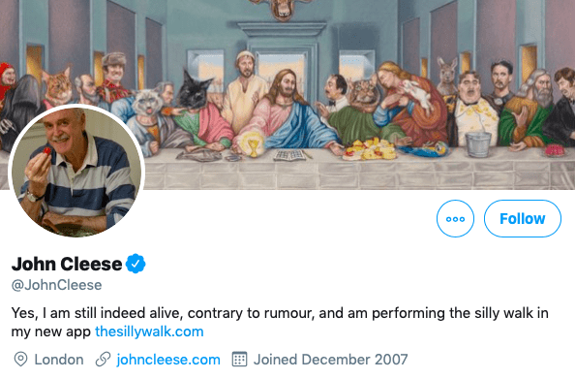This screenshot has width=575, height=379.
Task: Click the Follow button
Action: click(522, 218)
